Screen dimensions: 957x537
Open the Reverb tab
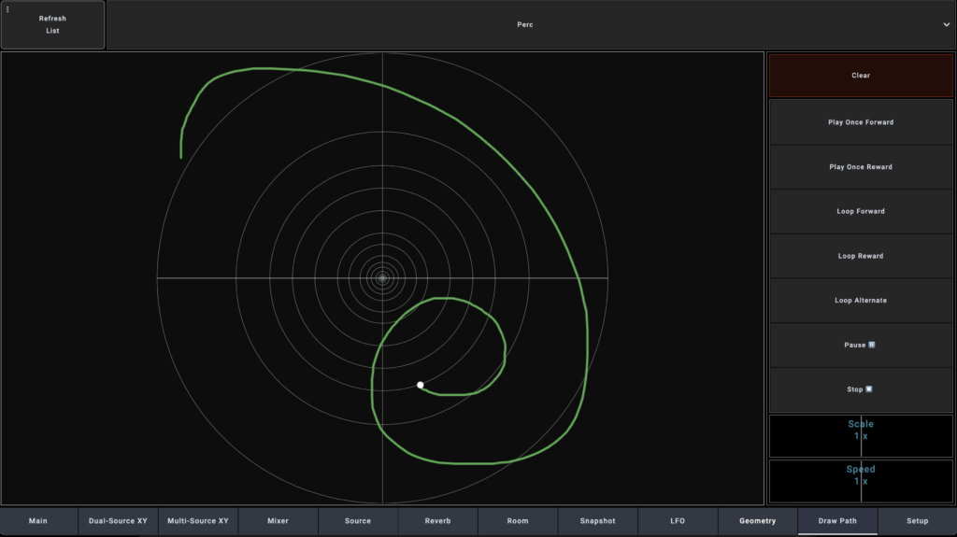click(x=437, y=521)
